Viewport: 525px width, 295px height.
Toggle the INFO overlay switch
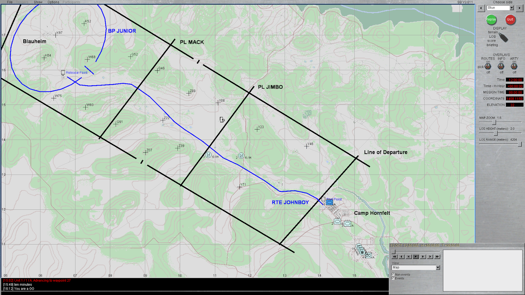point(501,66)
